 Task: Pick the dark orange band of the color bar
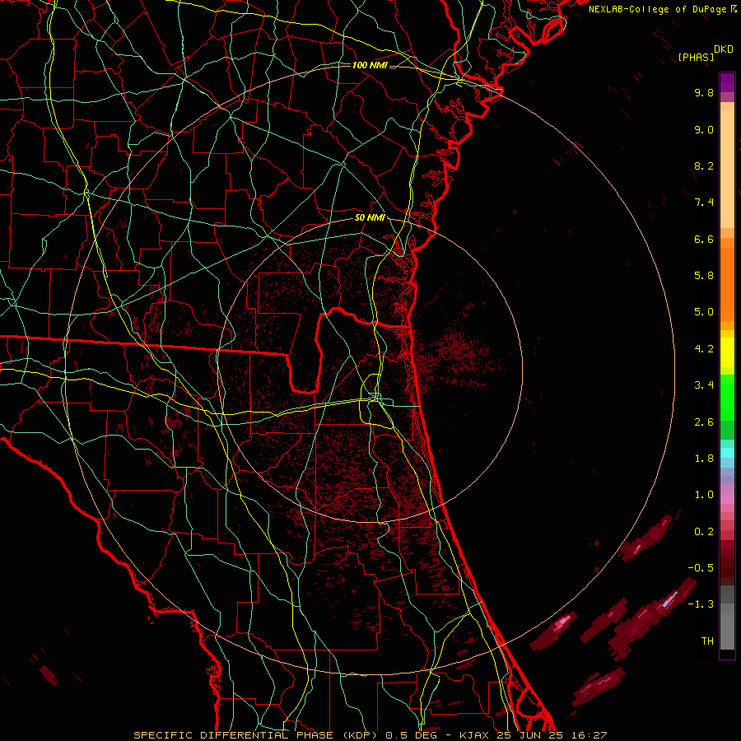[x=727, y=285]
